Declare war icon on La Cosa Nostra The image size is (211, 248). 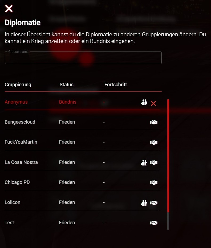coord(144,162)
